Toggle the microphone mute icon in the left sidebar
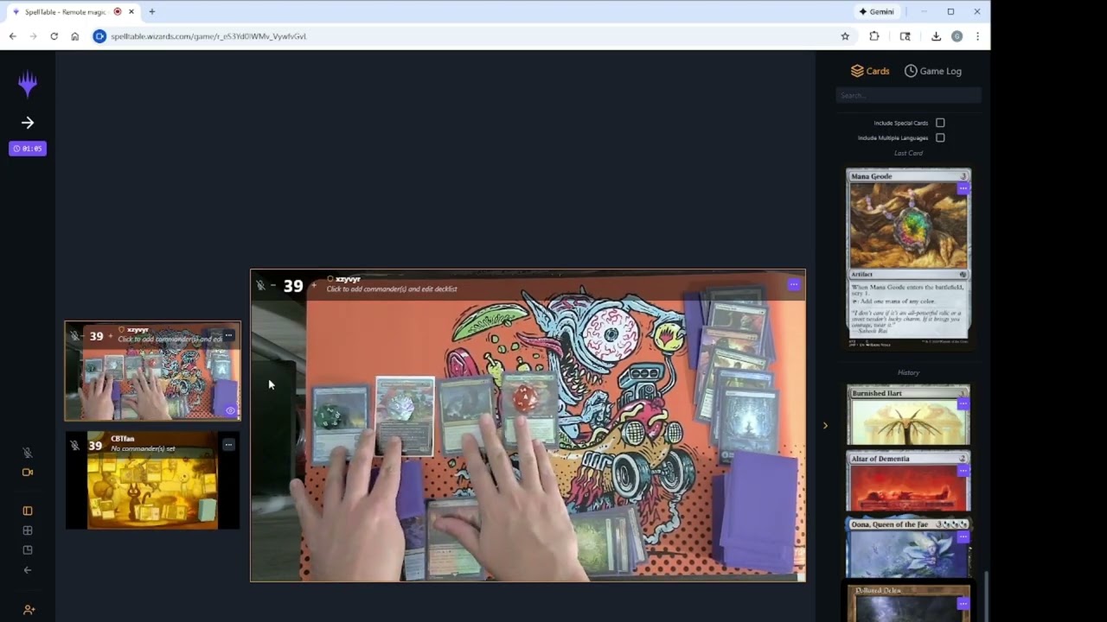 (x=28, y=453)
